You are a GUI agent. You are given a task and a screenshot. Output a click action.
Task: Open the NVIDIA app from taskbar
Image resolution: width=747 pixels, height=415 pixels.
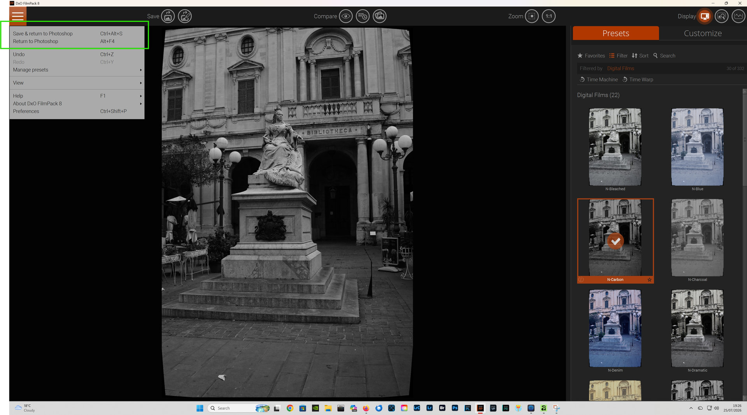[x=316, y=408]
